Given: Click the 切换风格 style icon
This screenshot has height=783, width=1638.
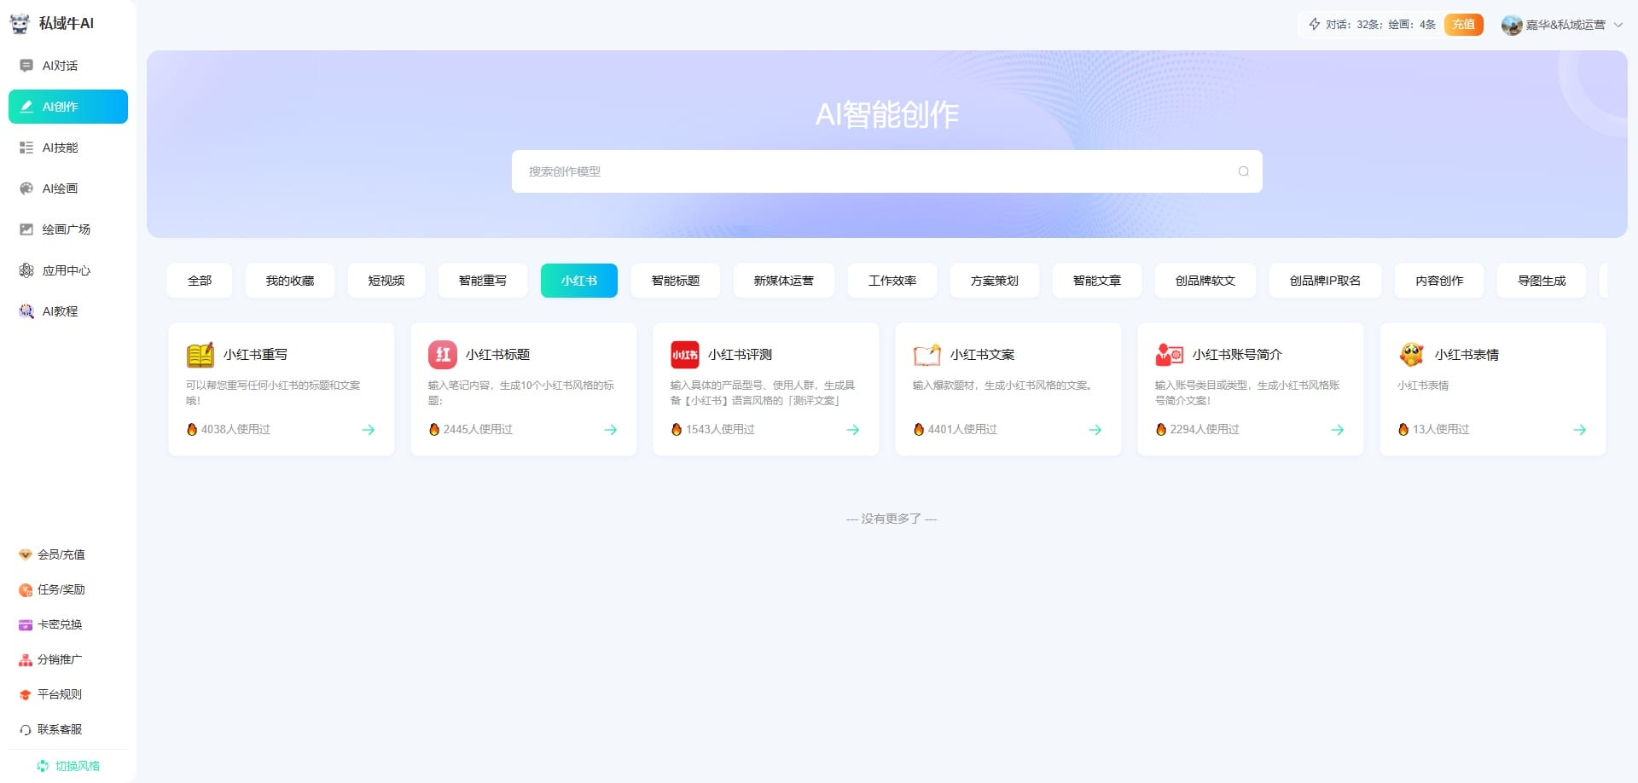Looking at the screenshot, I should 43,766.
